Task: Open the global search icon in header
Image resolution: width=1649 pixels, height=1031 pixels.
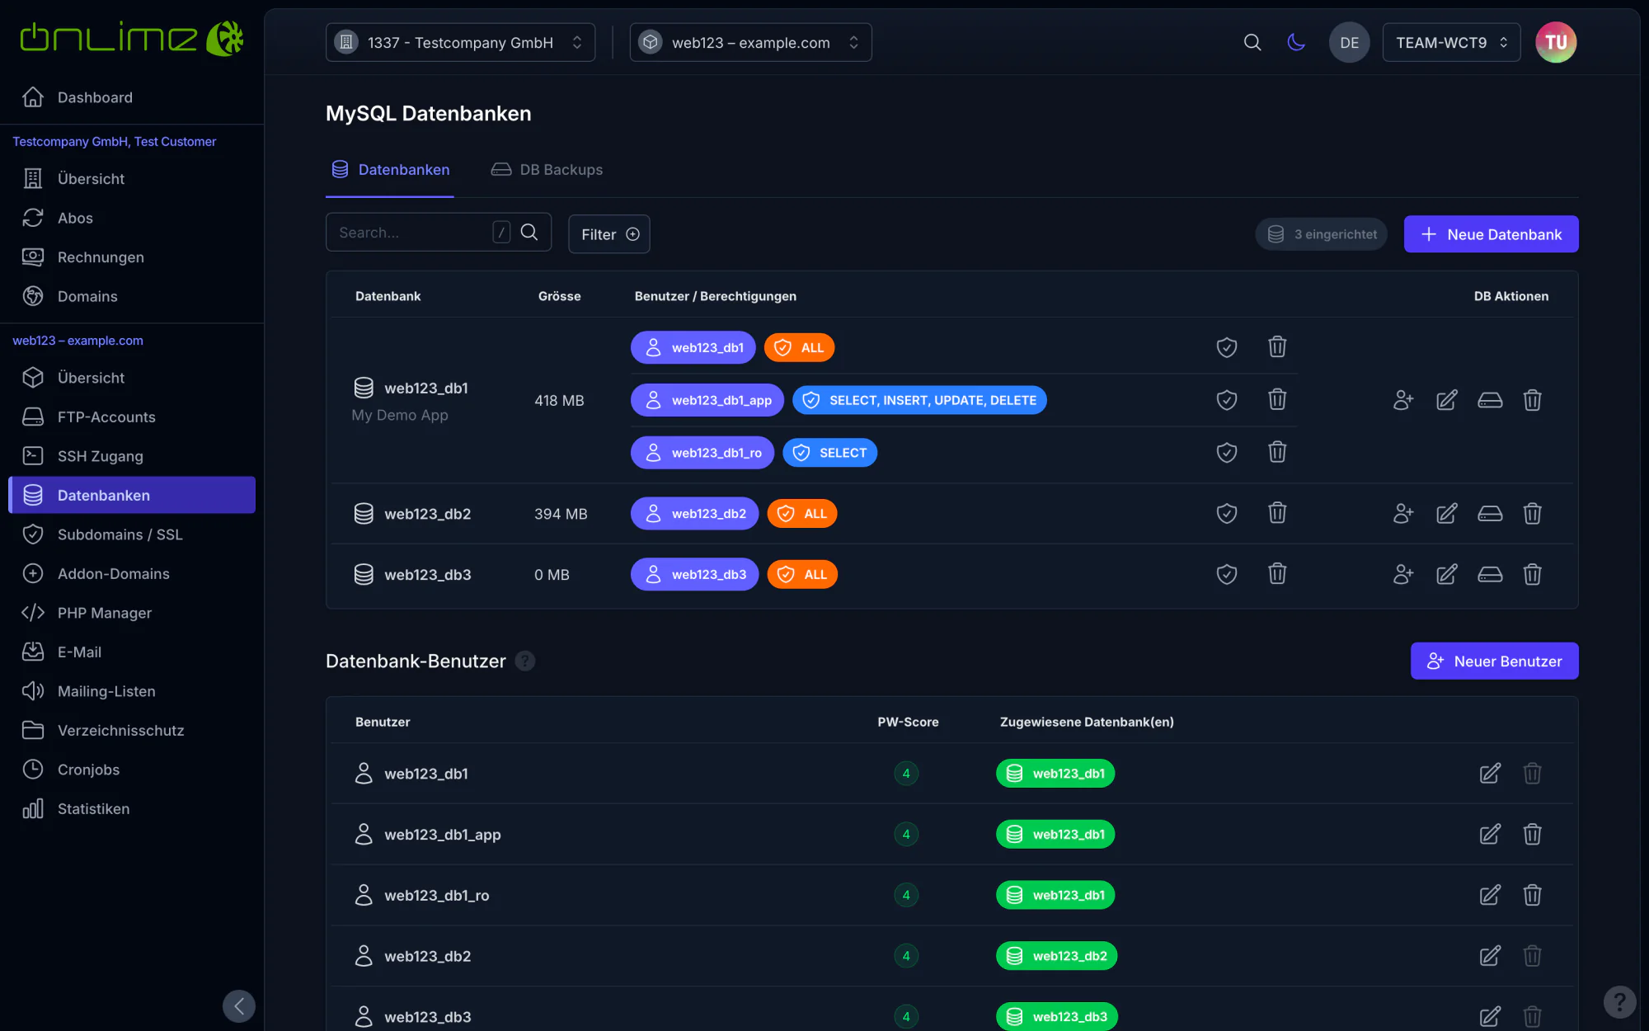Action: pos(1252,42)
